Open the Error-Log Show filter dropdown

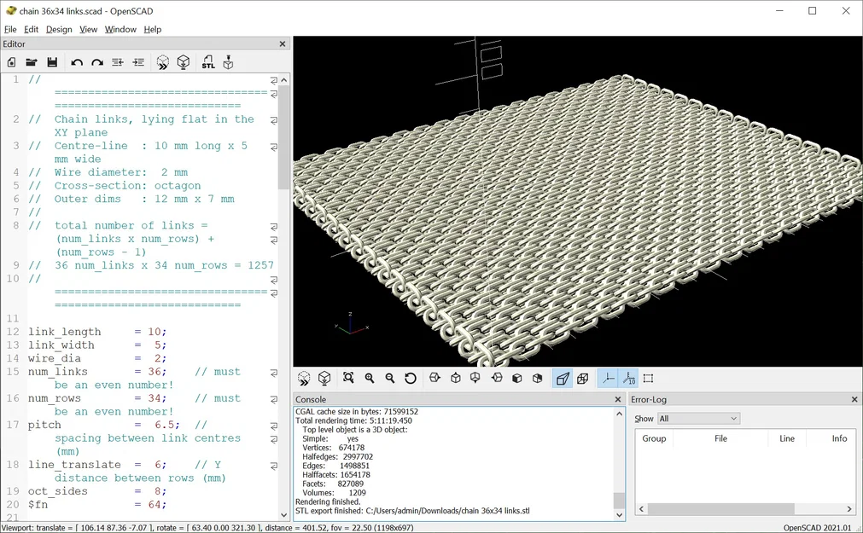coord(698,419)
